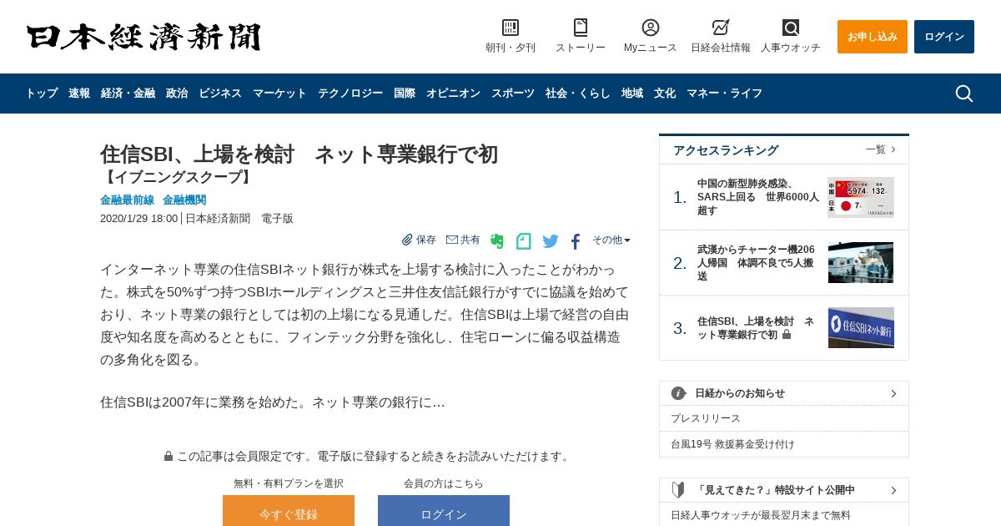Open ranking 2 武漢からチャーター機 article

[x=758, y=263]
